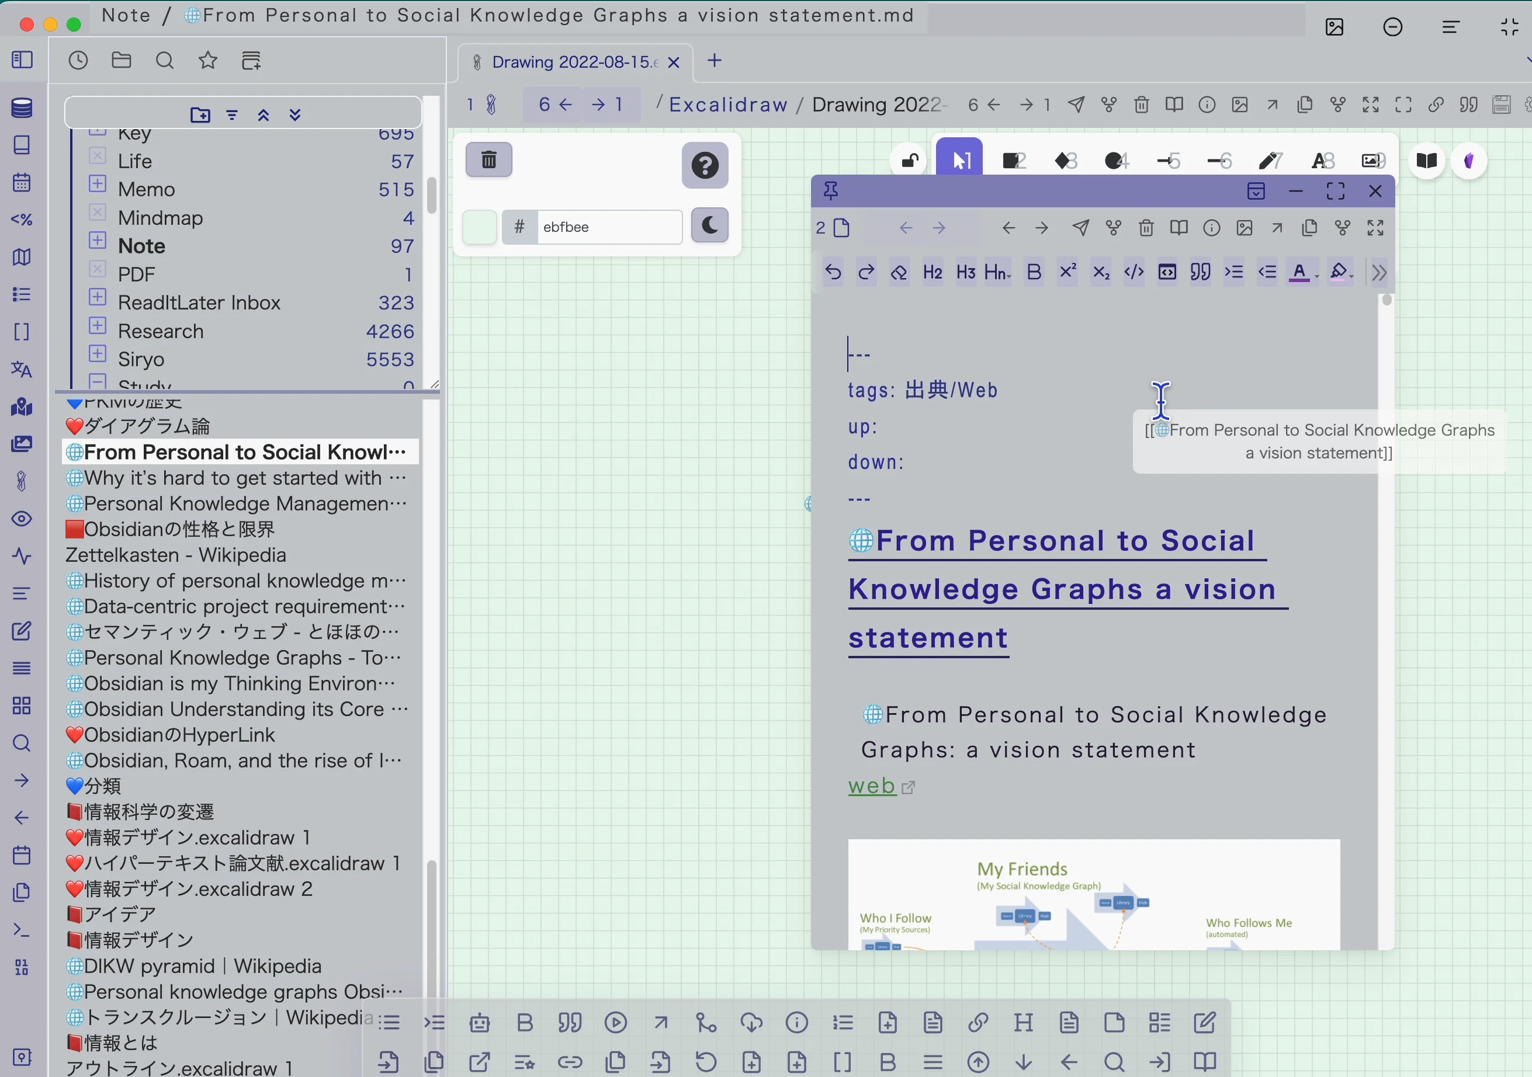
Task: Expand more editing toolbar items
Action: click(1379, 272)
